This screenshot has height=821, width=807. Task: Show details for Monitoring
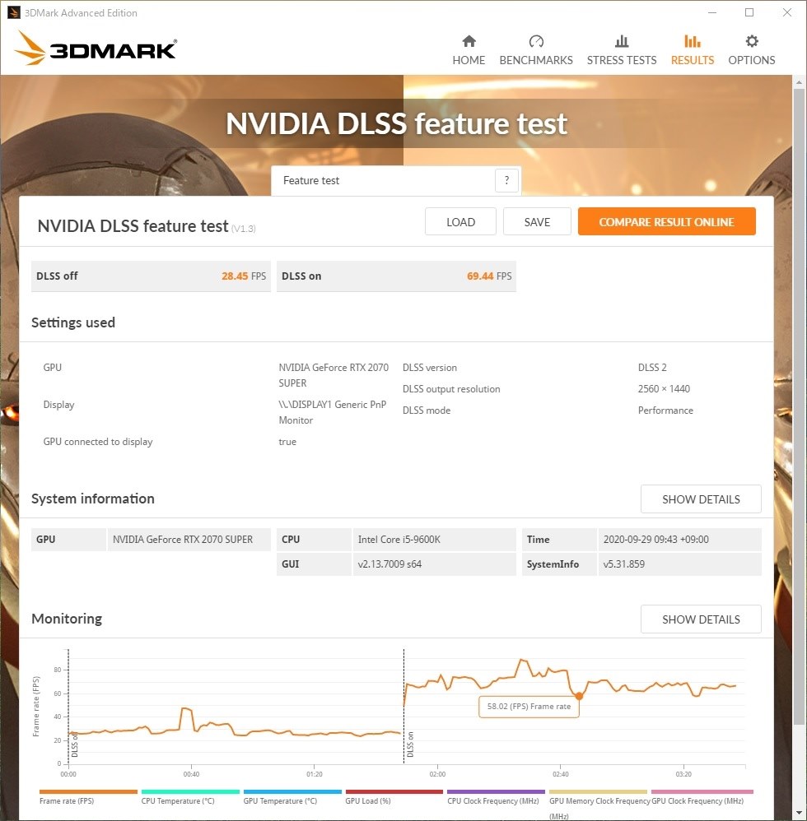(701, 619)
